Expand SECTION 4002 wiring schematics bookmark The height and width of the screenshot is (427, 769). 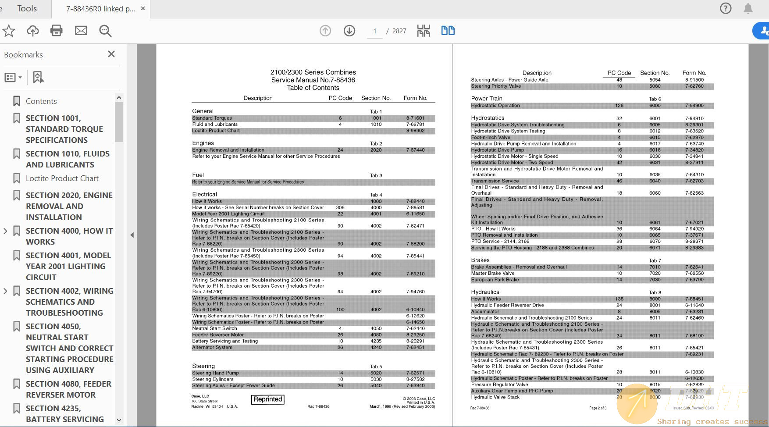[x=5, y=291]
